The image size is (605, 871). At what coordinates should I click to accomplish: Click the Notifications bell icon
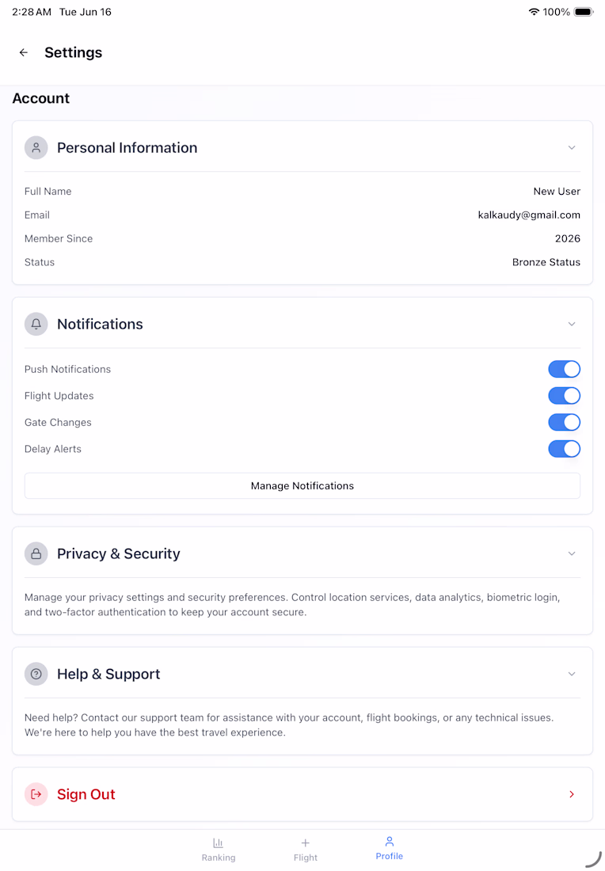tap(36, 324)
